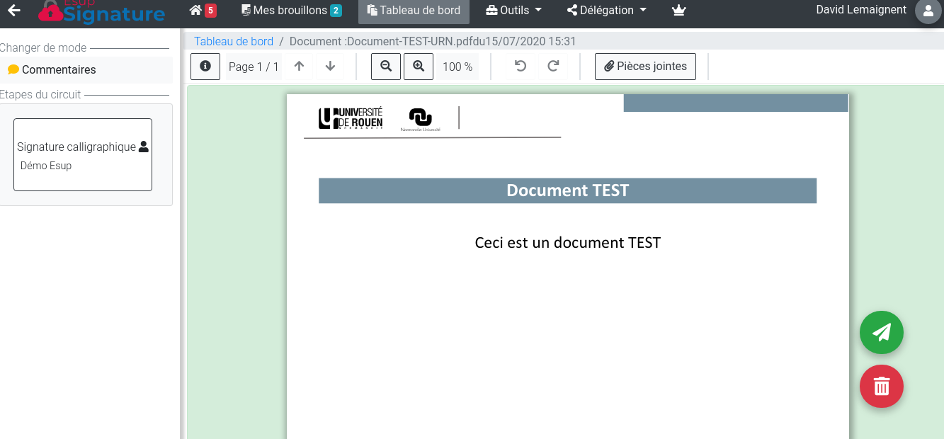Open Pièces jointes attachments
The height and width of the screenshot is (439, 944).
645,67
